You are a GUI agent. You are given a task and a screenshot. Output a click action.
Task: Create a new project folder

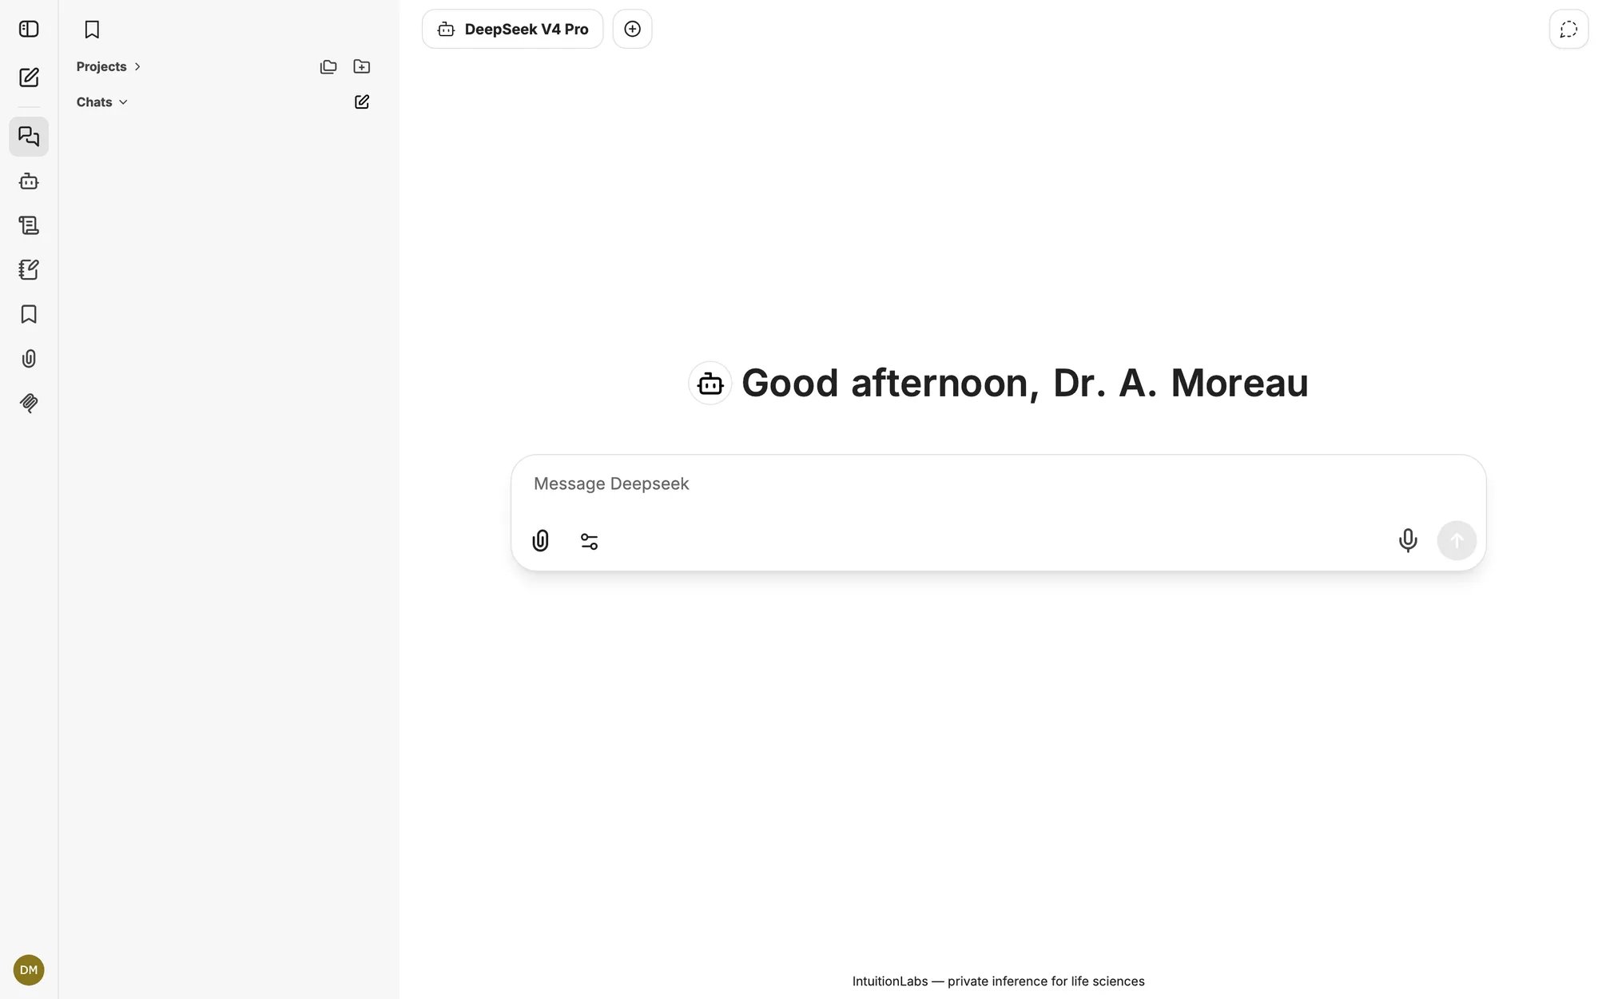pyautogui.click(x=362, y=66)
